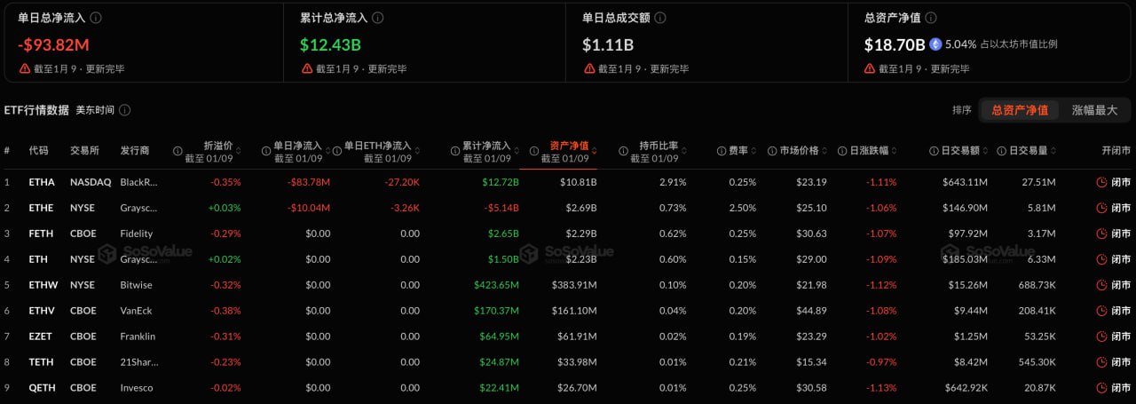Click info icon next to 单日总成交额
Image resolution: width=1136 pixels, height=404 pixels.
point(660,18)
